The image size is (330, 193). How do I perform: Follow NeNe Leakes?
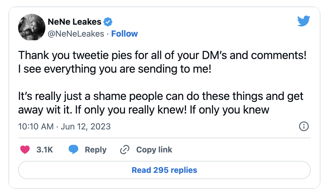coord(124,34)
